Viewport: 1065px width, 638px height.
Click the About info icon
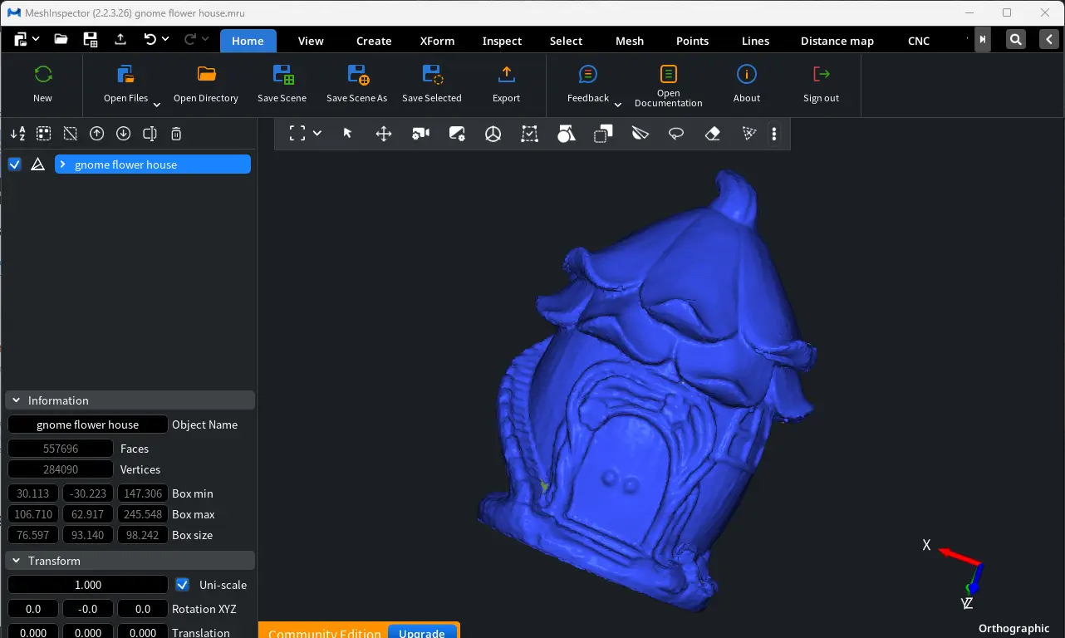(x=747, y=75)
